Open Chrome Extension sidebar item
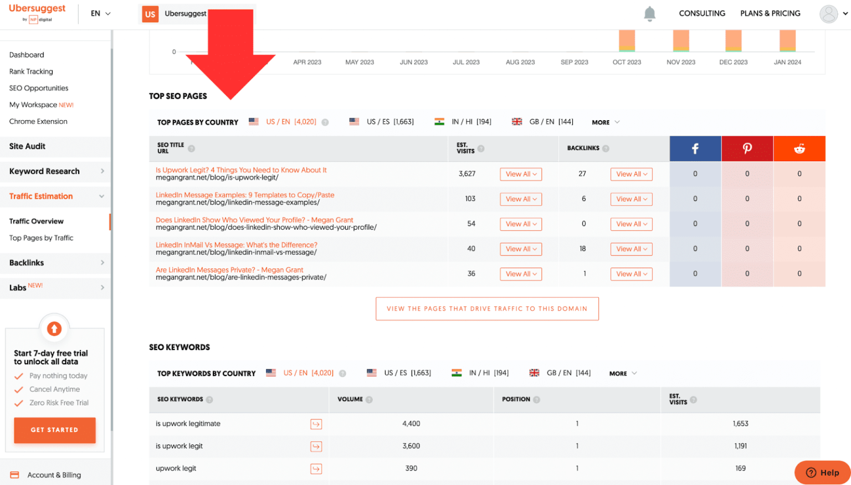 click(x=38, y=121)
